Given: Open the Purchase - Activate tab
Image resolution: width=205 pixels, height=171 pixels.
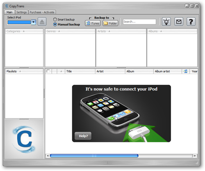Looking at the screenshot, I should 42,12.
